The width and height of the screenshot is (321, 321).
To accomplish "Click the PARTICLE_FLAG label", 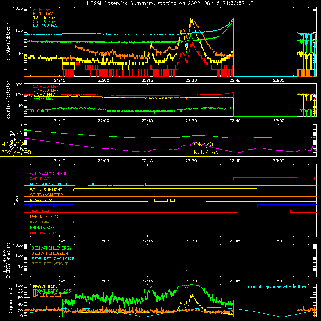I will [x=45, y=217].
